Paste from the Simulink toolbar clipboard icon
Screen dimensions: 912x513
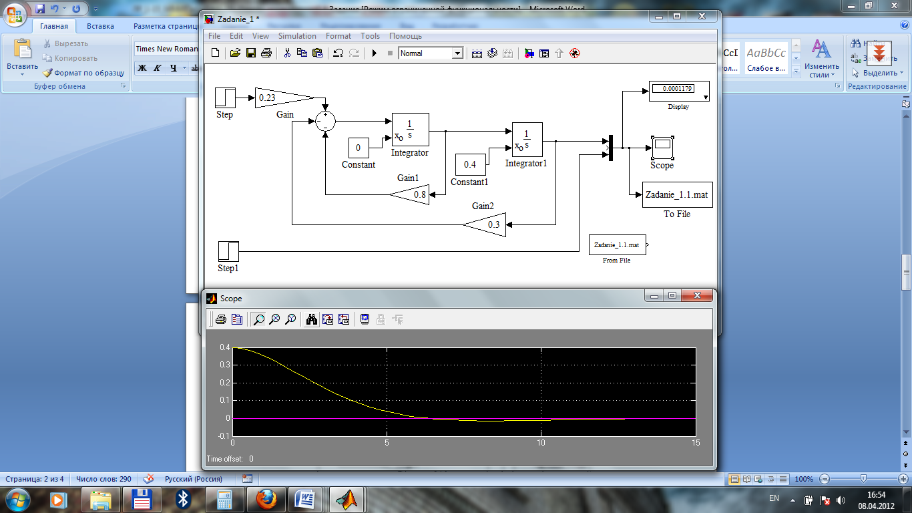pos(316,53)
